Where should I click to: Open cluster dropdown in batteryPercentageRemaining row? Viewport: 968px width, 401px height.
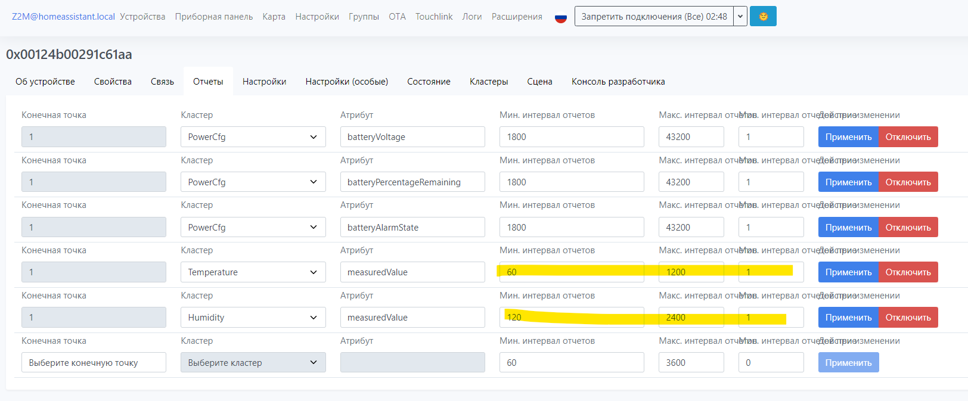[x=253, y=182]
